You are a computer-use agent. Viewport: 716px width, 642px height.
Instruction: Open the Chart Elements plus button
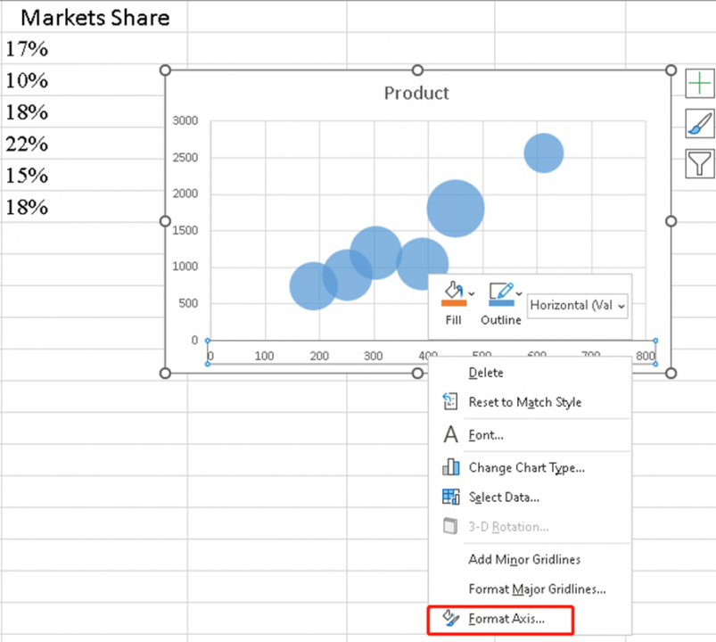click(700, 84)
